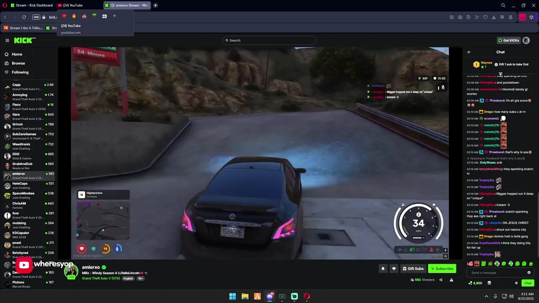539x303 pixels.
Task: Open chat settings gear
Action: (516, 283)
